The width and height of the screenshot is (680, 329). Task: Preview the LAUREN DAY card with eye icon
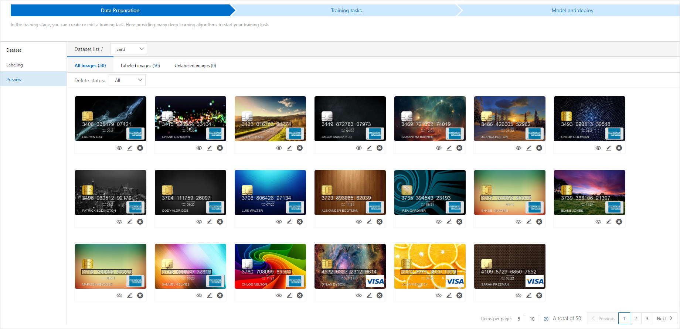pos(119,148)
